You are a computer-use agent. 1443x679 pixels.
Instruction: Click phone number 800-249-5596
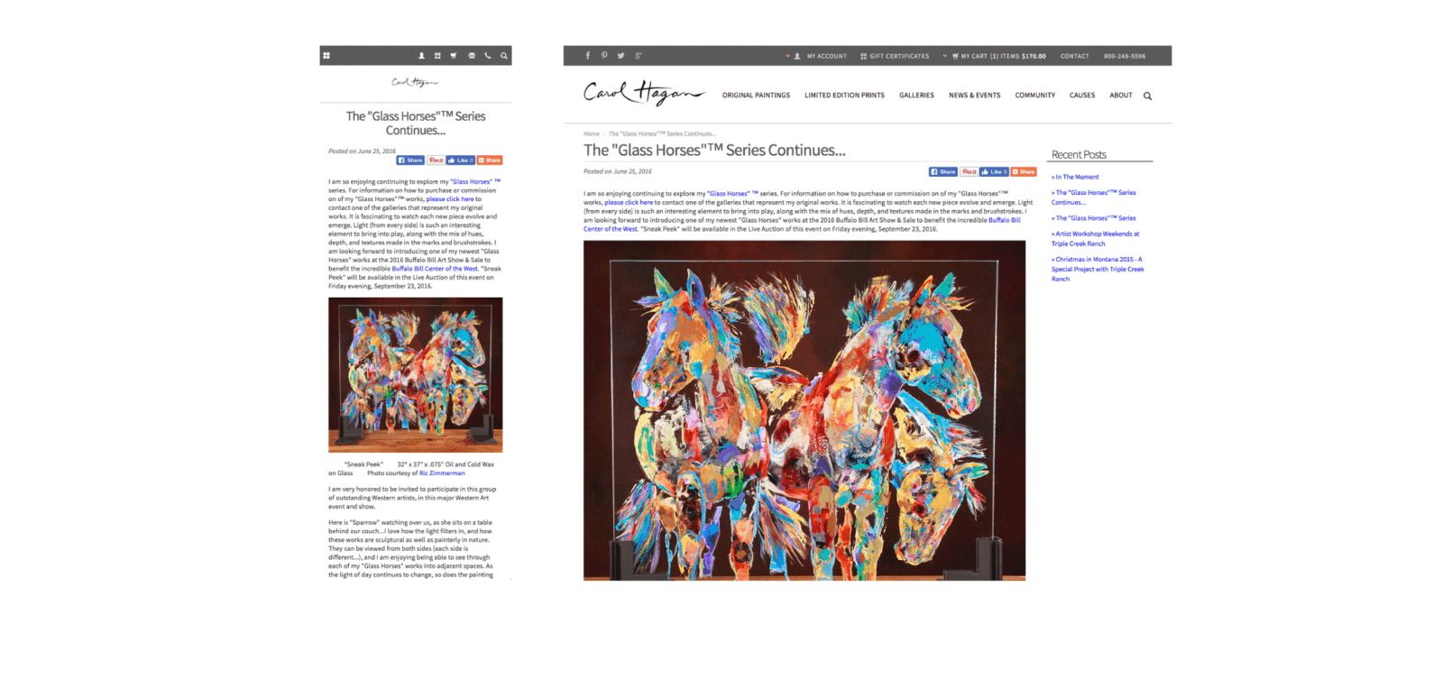coord(1125,56)
